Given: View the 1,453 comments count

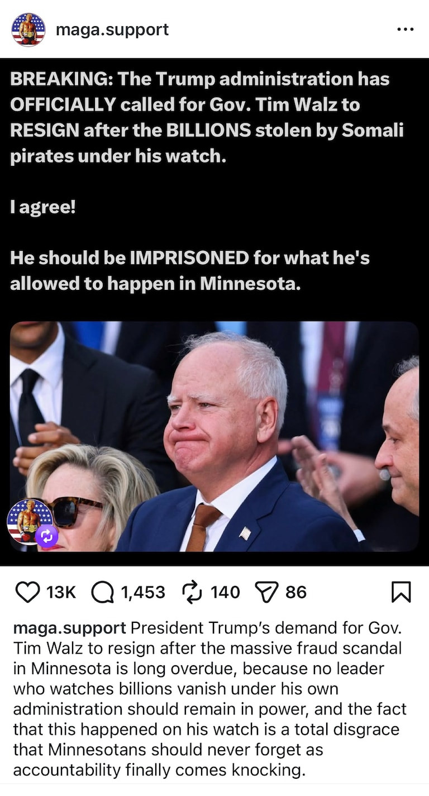Looking at the screenshot, I should click(x=143, y=592).
